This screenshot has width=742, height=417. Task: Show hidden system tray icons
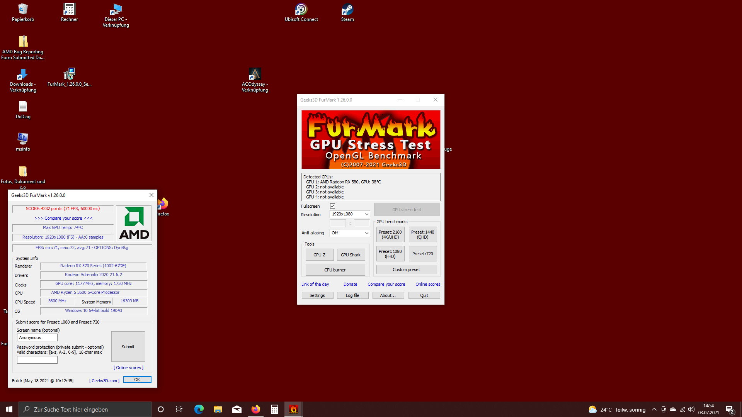click(654, 410)
